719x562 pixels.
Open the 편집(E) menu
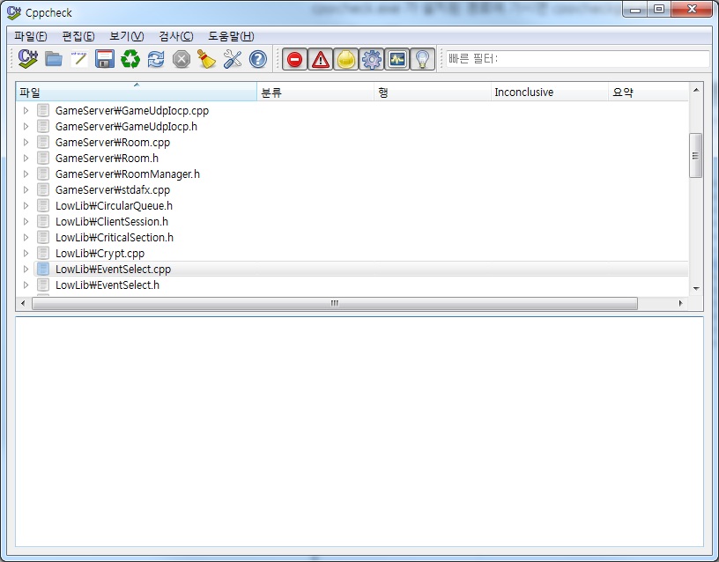click(78, 36)
